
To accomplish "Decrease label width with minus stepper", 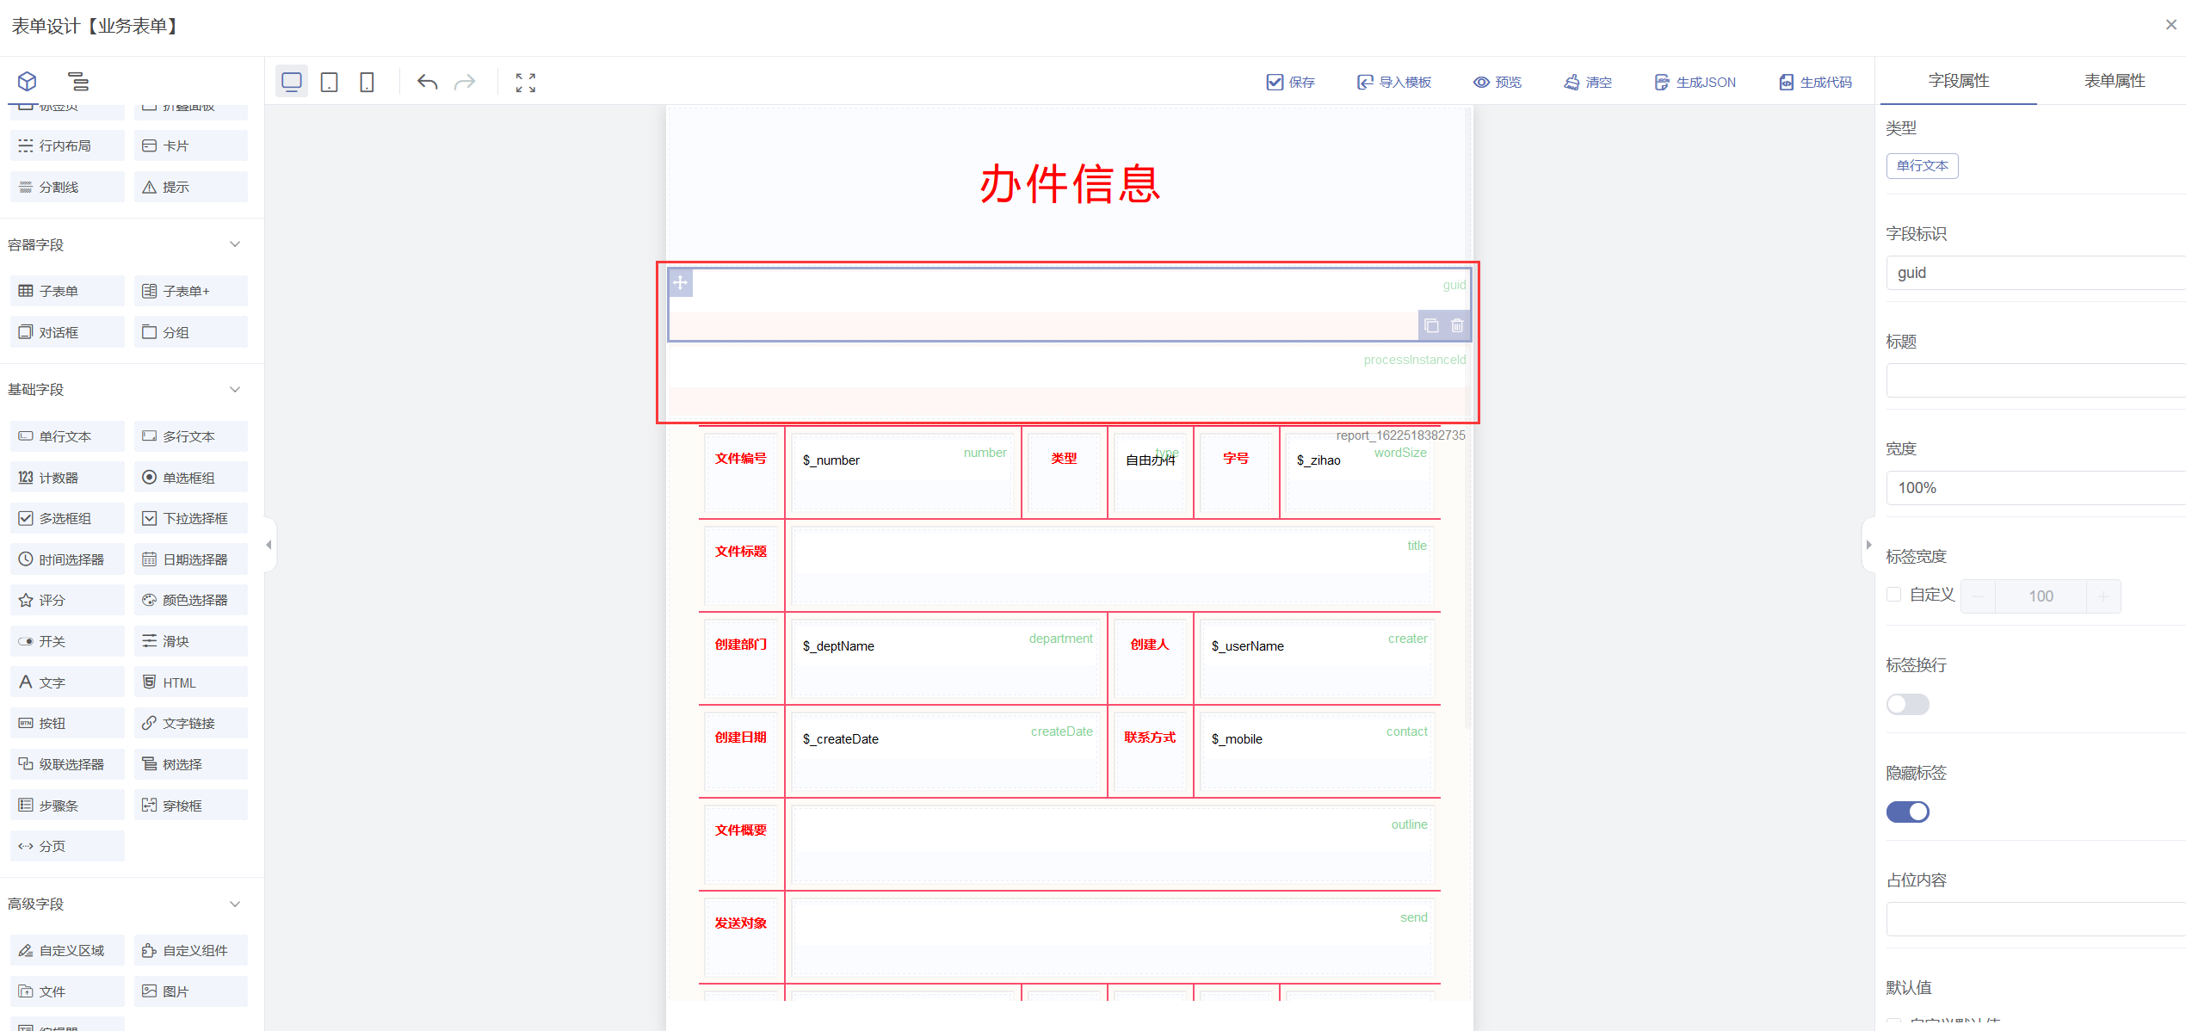I will click(x=1979, y=596).
